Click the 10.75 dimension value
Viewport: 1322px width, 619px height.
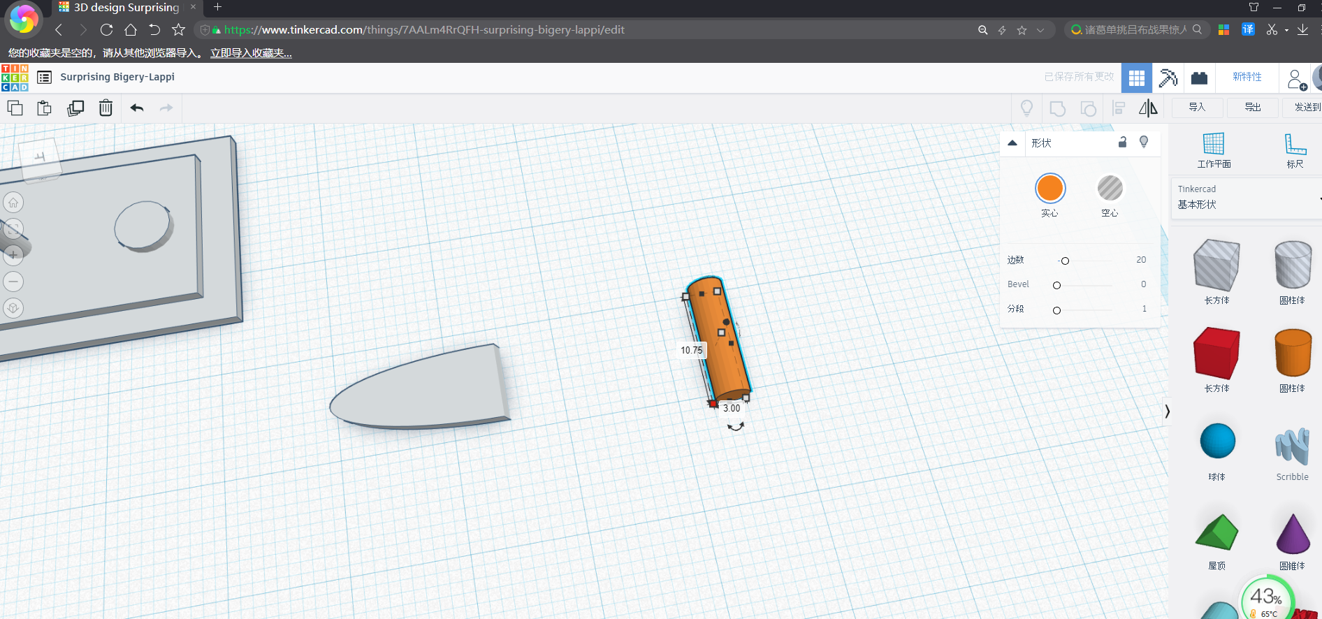(692, 350)
